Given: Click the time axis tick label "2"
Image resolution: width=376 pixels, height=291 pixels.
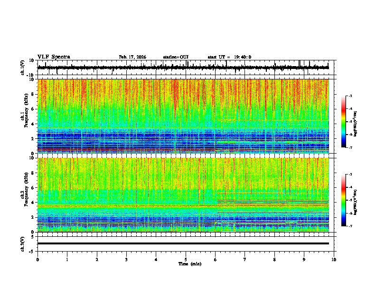Looking at the screenshot, I should 97,260.
